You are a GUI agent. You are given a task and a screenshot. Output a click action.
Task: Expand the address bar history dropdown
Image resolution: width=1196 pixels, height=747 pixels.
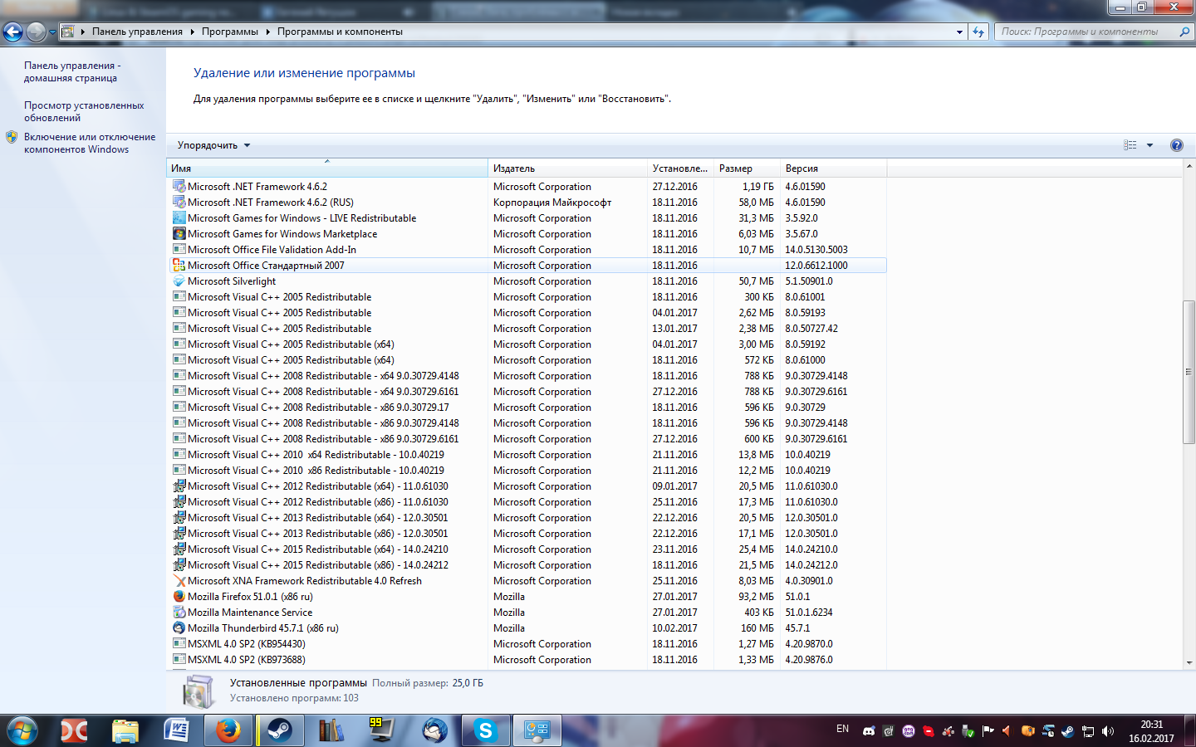pyautogui.click(x=959, y=32)
